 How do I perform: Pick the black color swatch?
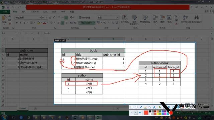150,111
